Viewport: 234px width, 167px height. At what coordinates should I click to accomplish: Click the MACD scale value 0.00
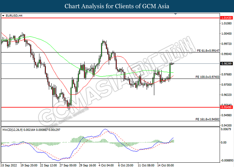tap(224, 142)
